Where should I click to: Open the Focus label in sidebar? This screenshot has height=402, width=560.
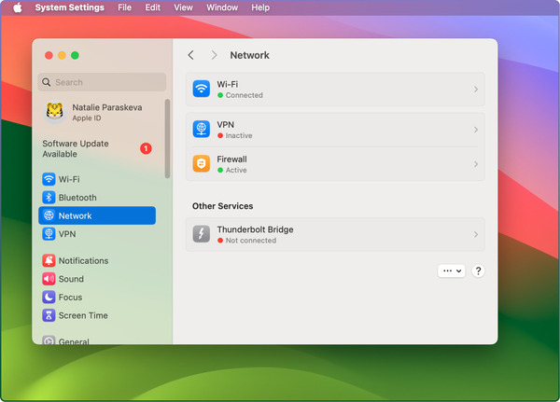click(x=70, y=297)
